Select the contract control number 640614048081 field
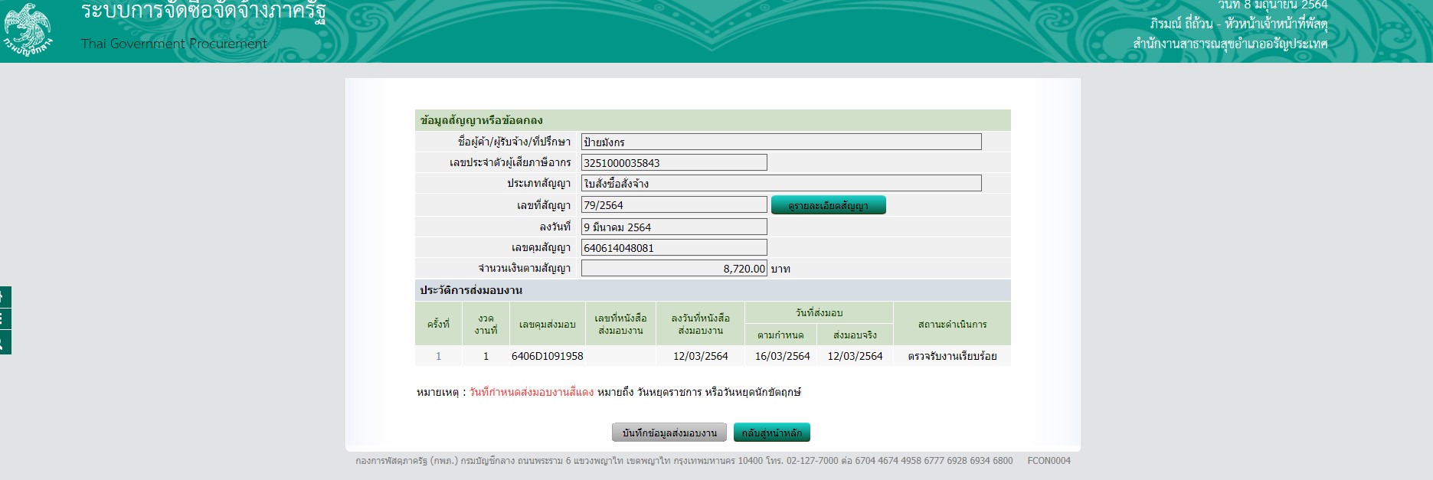Viewport: 1433px width, 480px height. click(673, 247)
